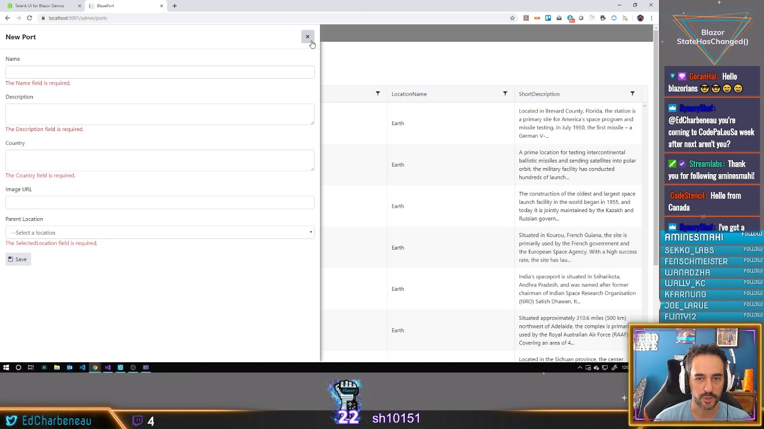Click the Name input field
Image resolution: width=764 pixels, height=429 pixels.
click(159, 71)
